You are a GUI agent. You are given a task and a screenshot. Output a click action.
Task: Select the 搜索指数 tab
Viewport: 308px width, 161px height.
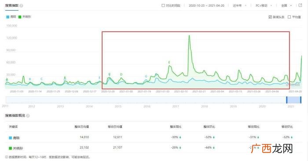(x=12, y=5)
